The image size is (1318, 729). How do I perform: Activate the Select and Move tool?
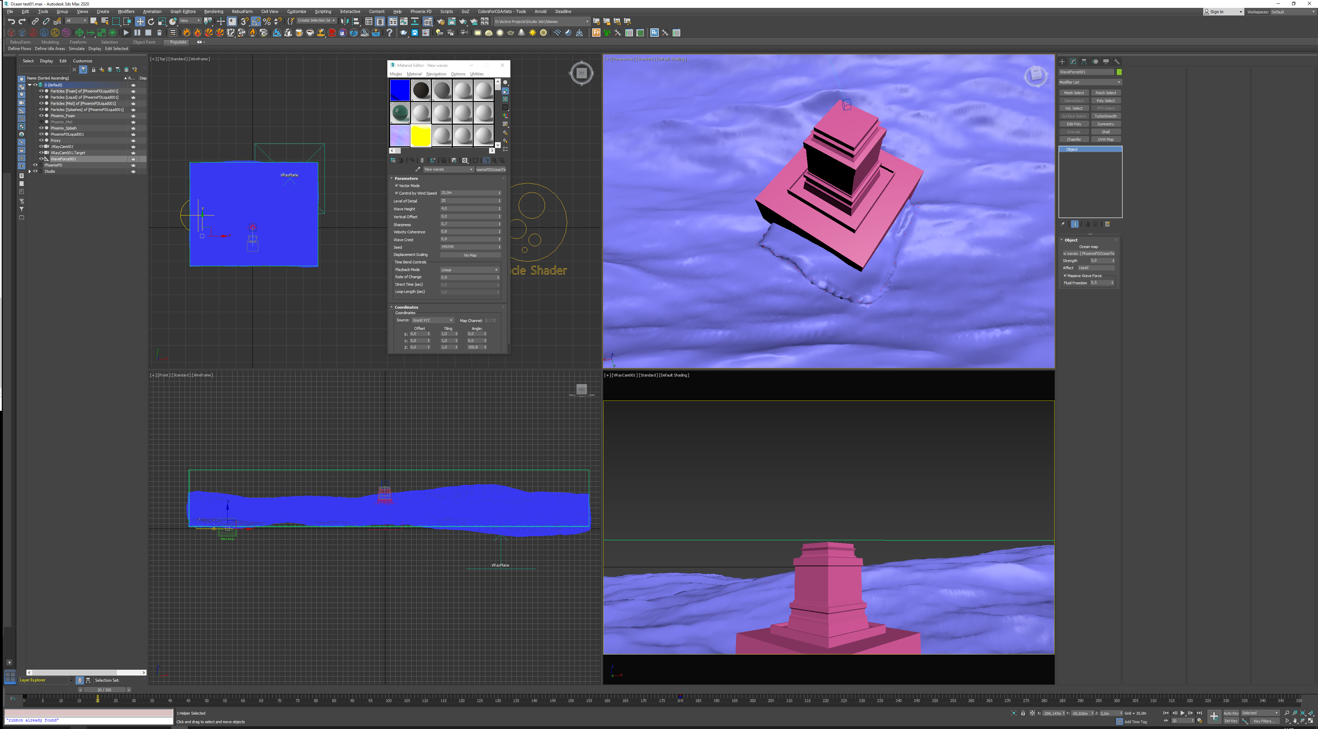tap(140, 21)
